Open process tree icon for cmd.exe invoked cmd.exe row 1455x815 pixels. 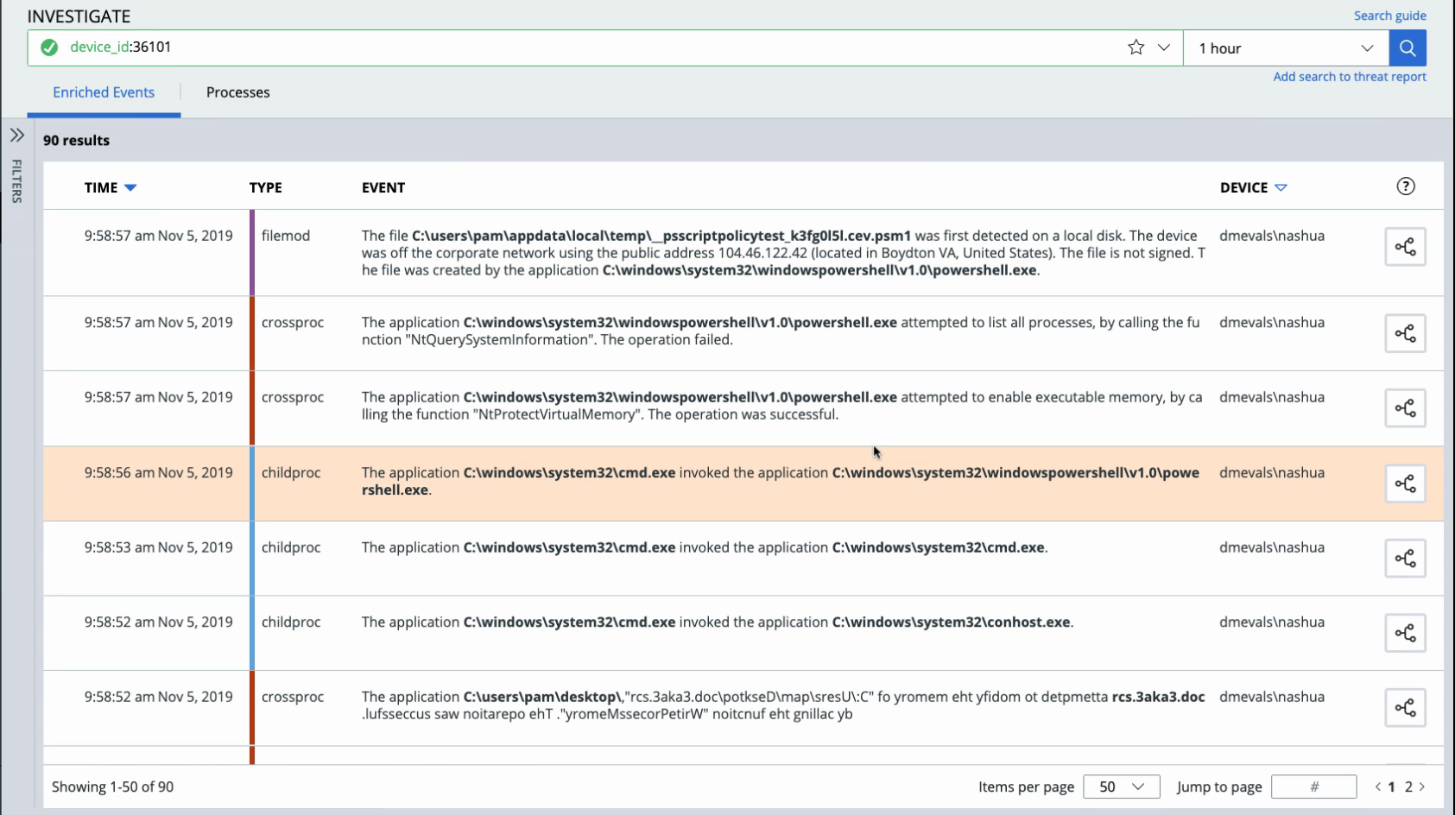point(1405,559)
